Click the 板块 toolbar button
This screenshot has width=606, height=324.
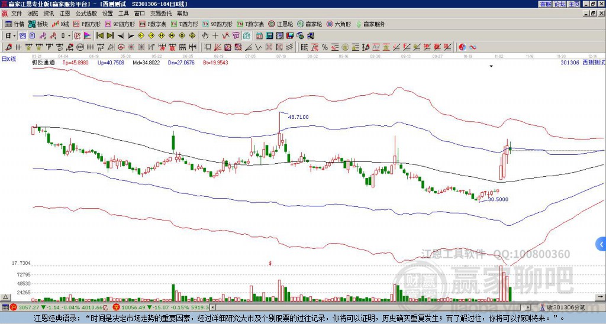[x=38, y=24]
